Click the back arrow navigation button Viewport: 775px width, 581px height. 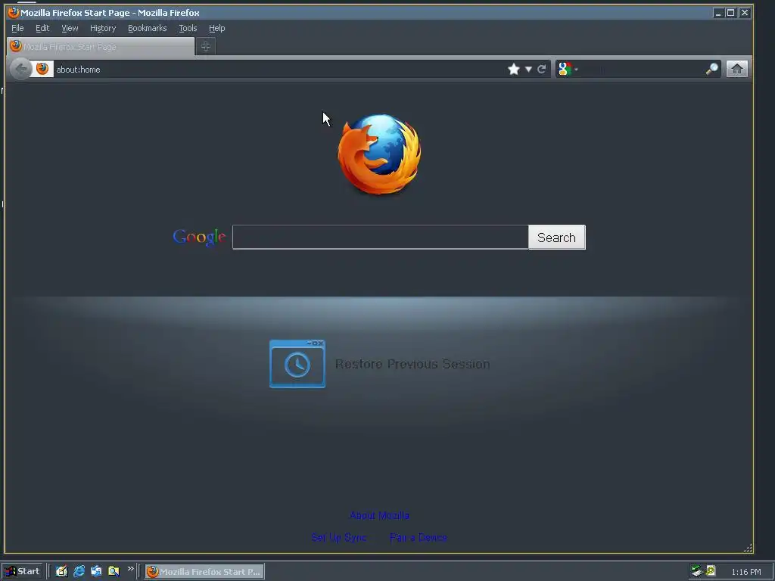point(20,69)
